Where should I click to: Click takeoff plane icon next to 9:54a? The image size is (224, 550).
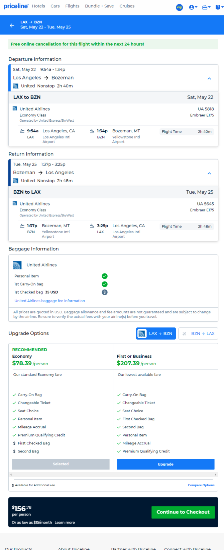22,131
